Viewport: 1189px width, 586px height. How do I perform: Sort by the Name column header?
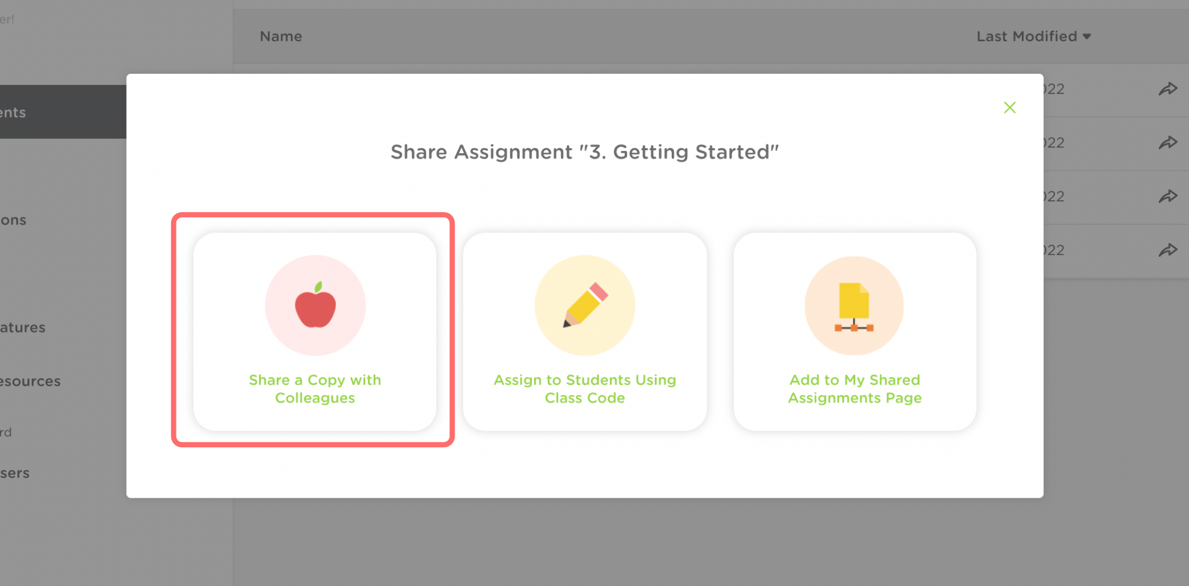pos(281,37)
